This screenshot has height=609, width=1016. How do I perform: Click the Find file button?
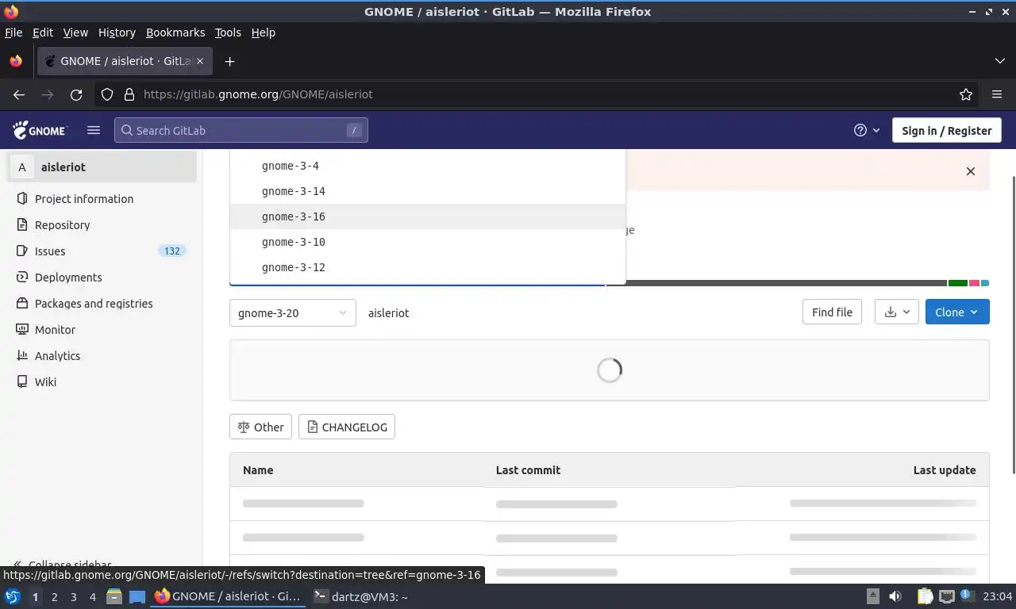point(832,312)
